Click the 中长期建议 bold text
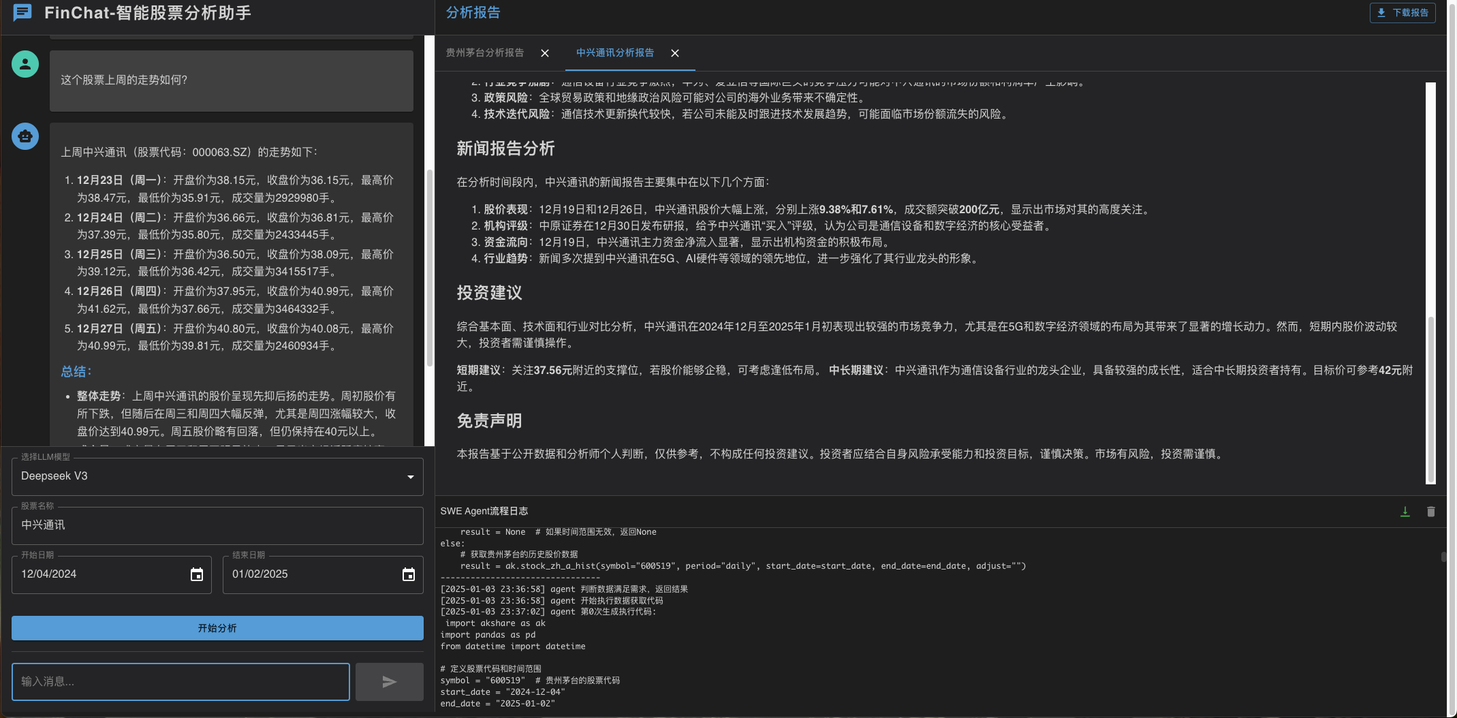The image size is (1457, 718). tap(856, 371)
